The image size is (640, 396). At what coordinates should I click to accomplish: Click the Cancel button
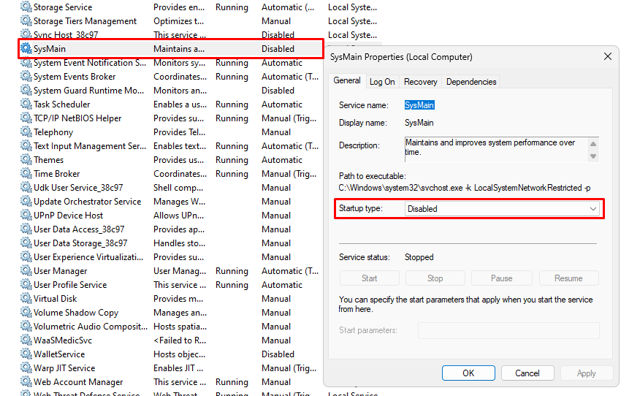click(527, 373)
